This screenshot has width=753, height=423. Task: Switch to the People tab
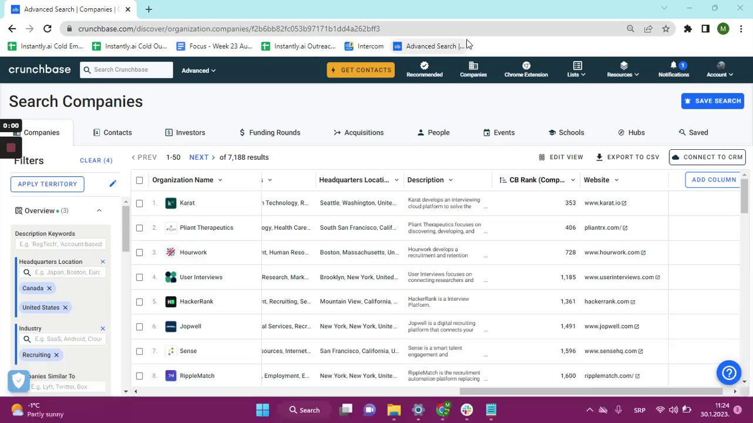pyautogui.click(x=433, y=133)
